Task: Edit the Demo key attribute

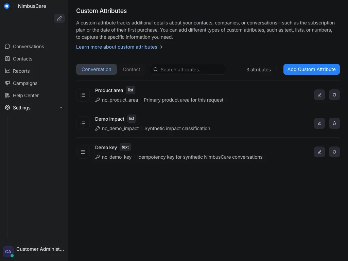Action: tap(319, 152)
